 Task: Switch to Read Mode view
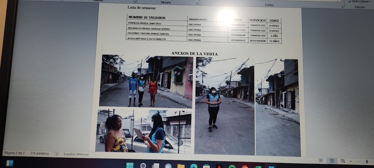[x=321, y=160]
